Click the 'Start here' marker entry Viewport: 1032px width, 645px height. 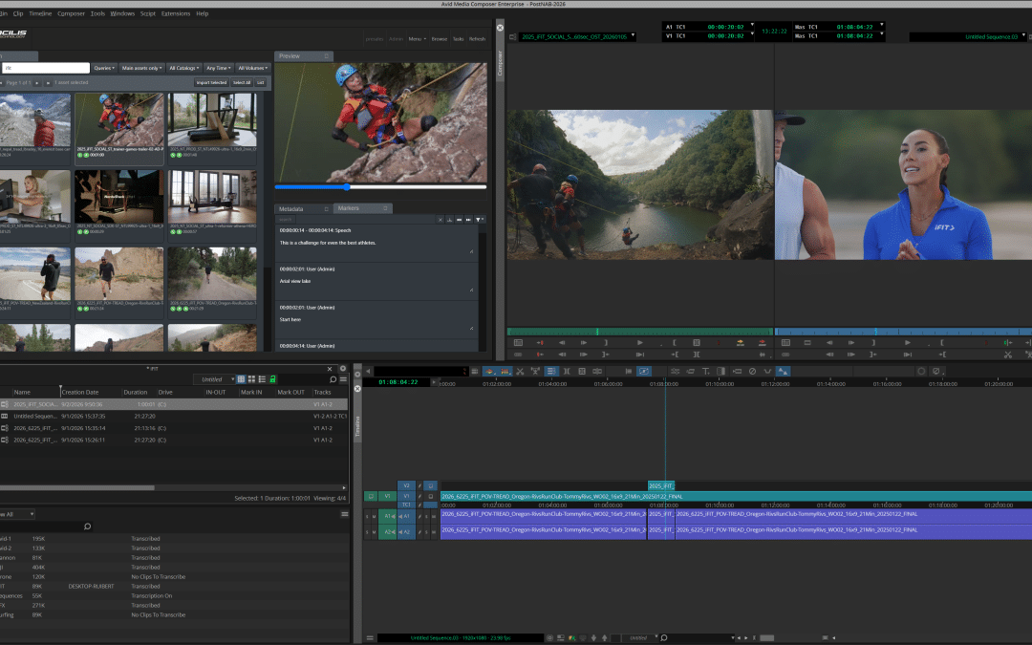point(376,319)
